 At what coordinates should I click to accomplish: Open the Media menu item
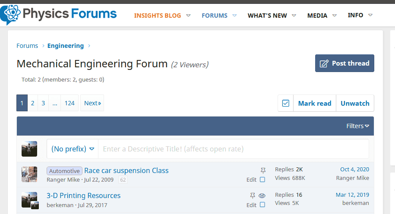(x=317, y=16)
